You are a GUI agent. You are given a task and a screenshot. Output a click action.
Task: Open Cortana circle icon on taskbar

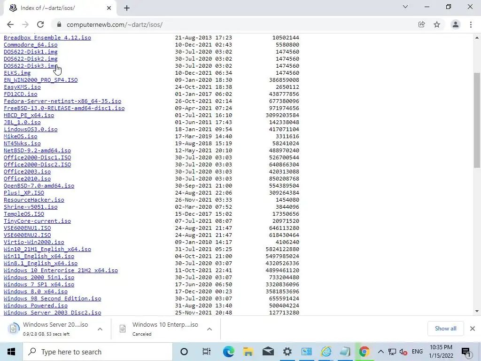(x=184, y=352)
